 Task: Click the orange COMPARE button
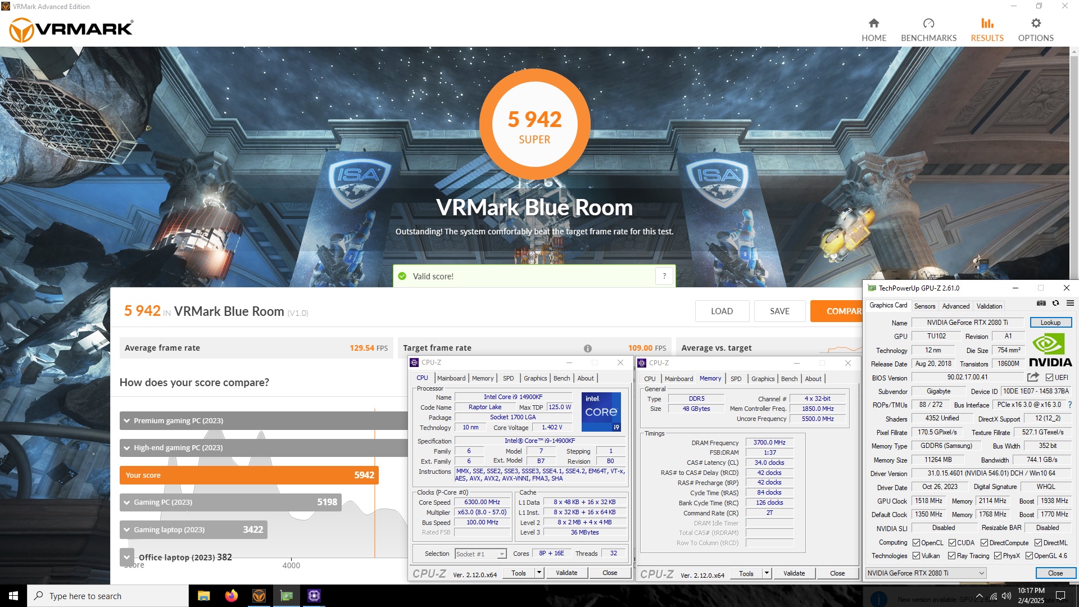(x=836, y=311)
